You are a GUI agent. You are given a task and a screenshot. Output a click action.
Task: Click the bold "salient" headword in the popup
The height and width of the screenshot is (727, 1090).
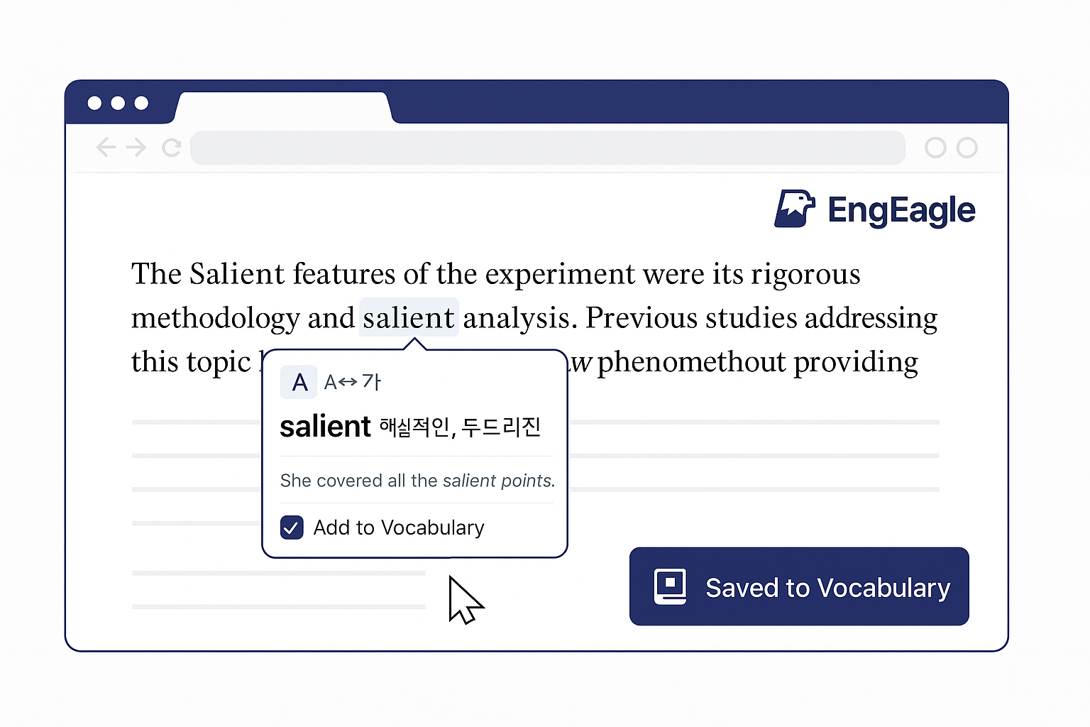click(x=325, y=427)
